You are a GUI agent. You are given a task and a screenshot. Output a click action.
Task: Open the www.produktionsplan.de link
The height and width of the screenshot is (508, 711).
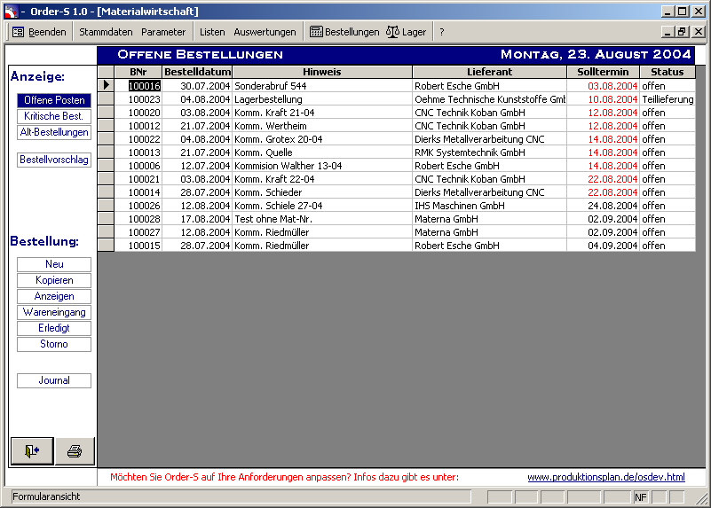click(605, 477)
